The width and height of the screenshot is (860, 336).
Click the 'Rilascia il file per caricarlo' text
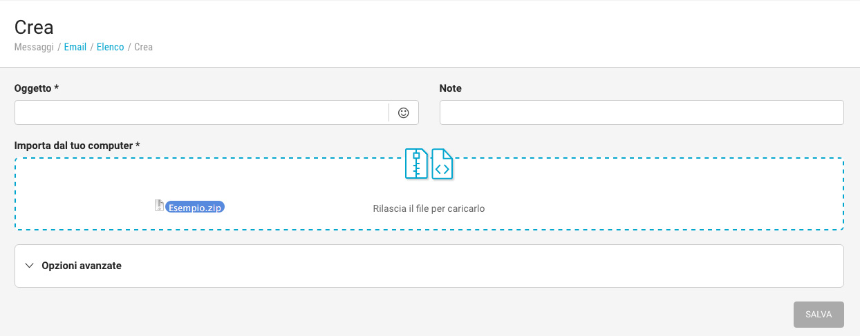[x=429, y=208]
